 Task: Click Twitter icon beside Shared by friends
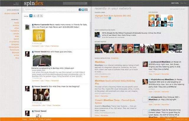point(110,18)
